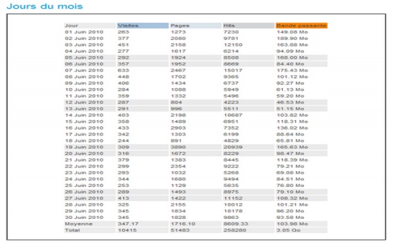
Task: Click the Jour column header
Action: (90, 25)
